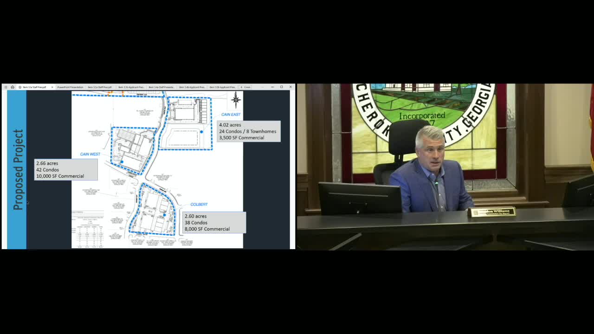Image resolution: width=594 pixels, height=334 pixels.
Task: Star the Item 3.1a Staff Pres.pdf tab
Action: (x=20, y=87)
